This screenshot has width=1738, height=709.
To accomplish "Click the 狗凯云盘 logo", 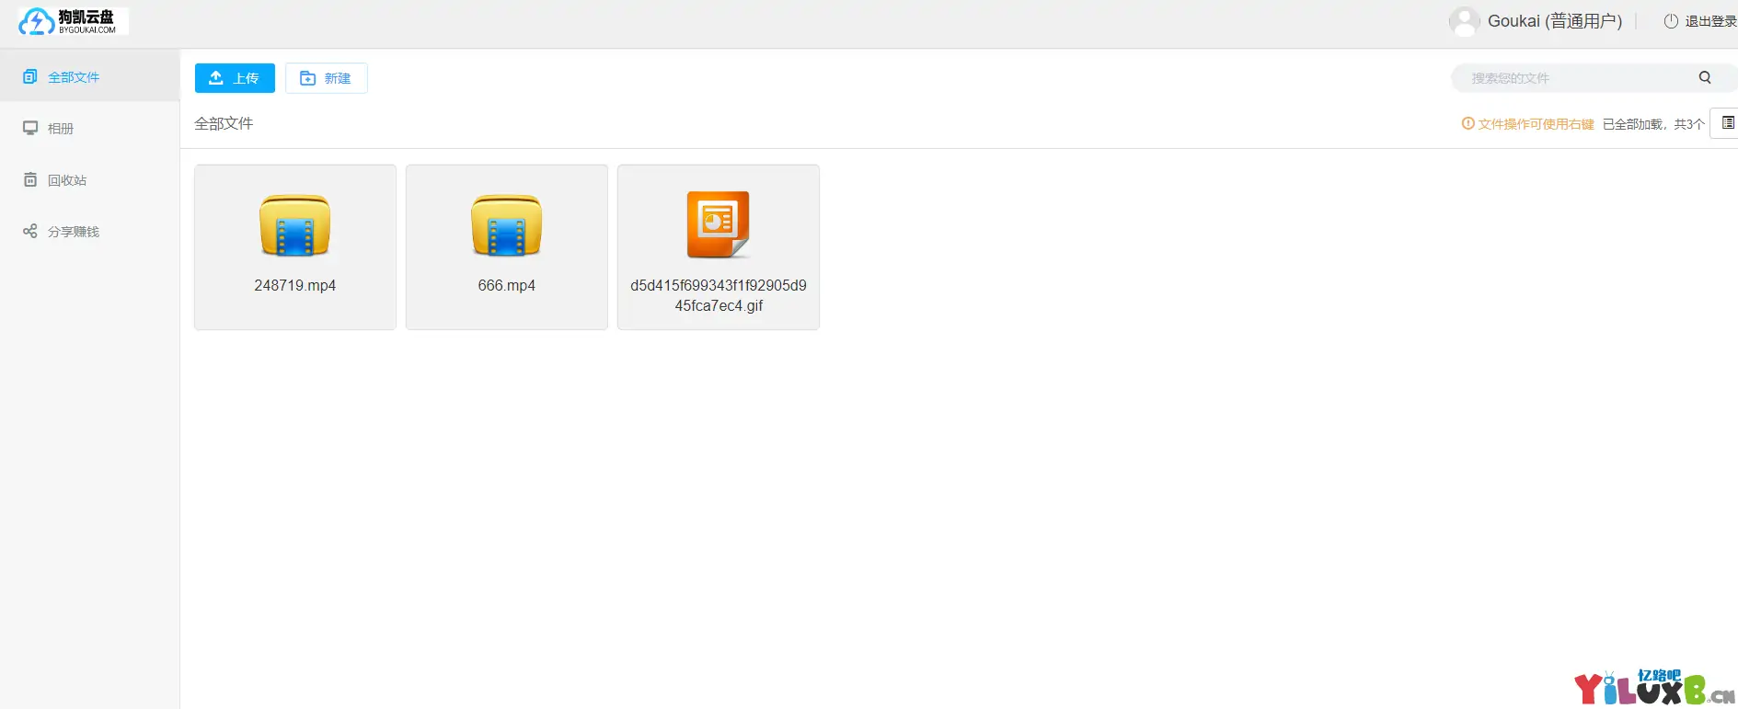I will (x=72, y=21).
